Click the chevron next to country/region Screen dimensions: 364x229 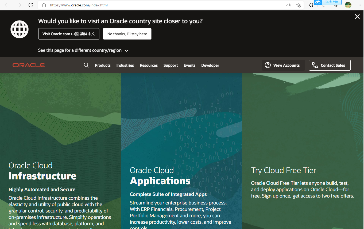pyautogui.click(x=127, y=51)
